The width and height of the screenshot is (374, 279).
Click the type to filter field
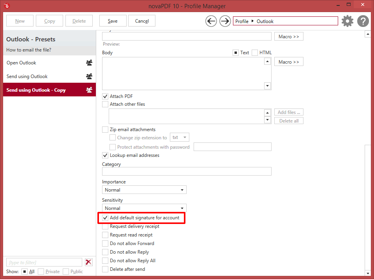tap(44, 262)
